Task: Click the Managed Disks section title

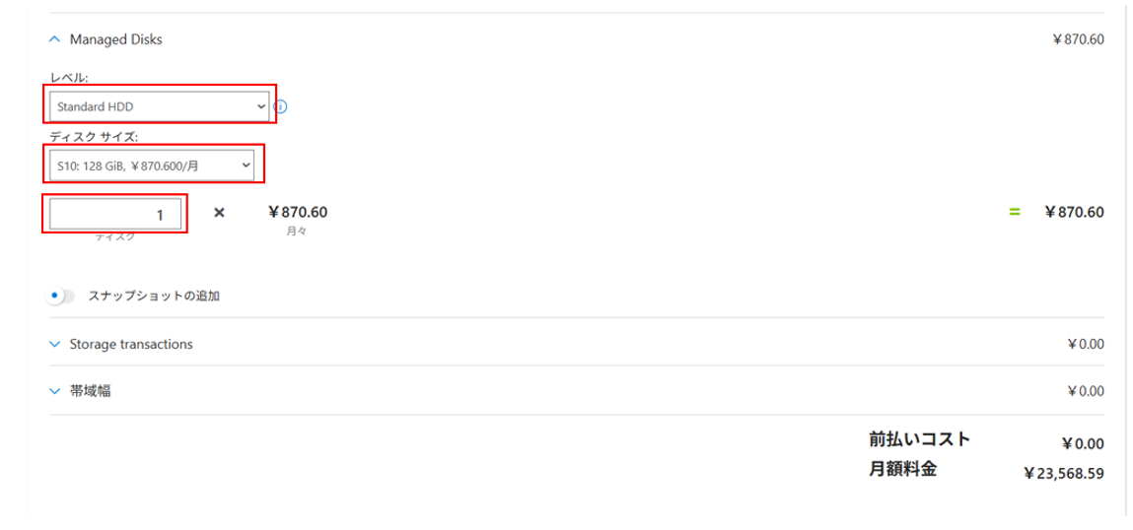Action: 115,40
